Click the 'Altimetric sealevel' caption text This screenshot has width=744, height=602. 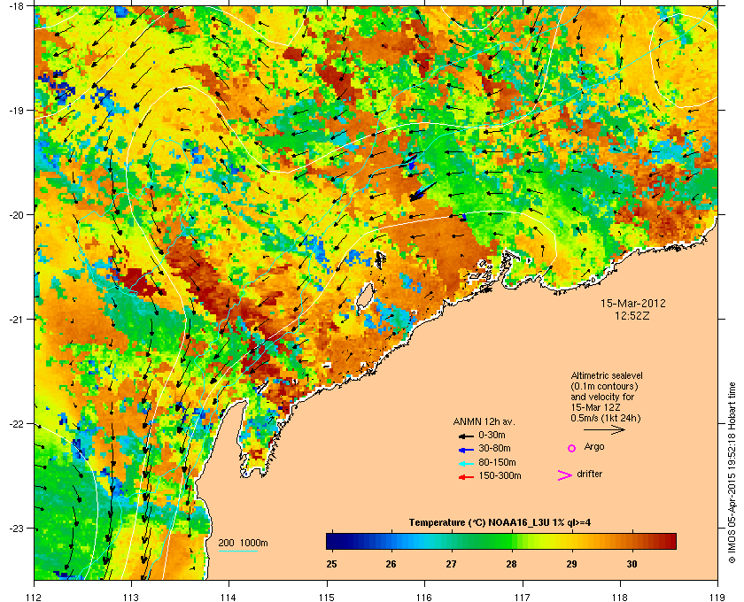point(607,375)
